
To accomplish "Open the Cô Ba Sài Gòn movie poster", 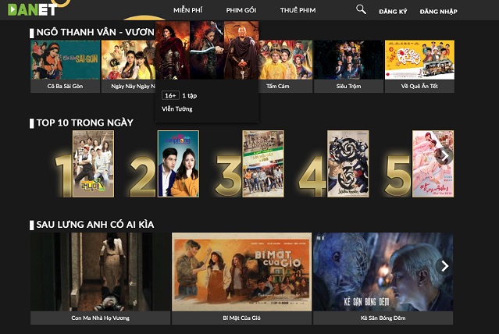I will click(65, 60).
